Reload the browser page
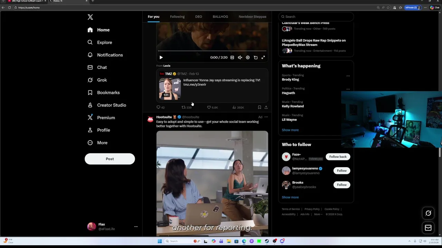The image size is (442, 248). point(9,8)
